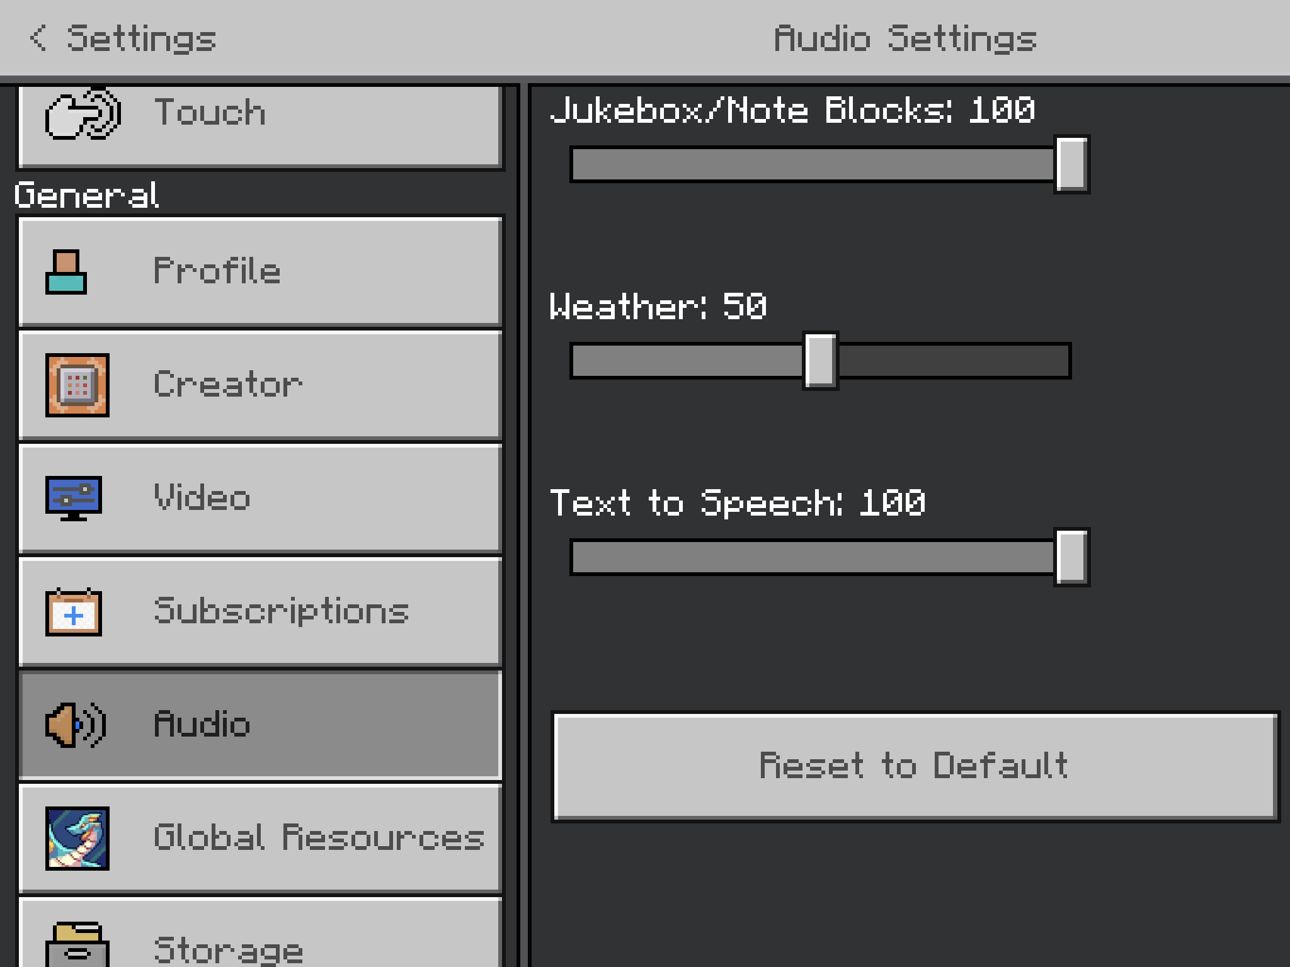Click the Creator command block icon
1290x967 pixels.
(x=77, y=385)
